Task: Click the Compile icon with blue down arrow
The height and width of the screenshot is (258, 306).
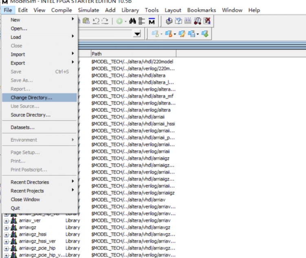Action: (x=169, y=21)
